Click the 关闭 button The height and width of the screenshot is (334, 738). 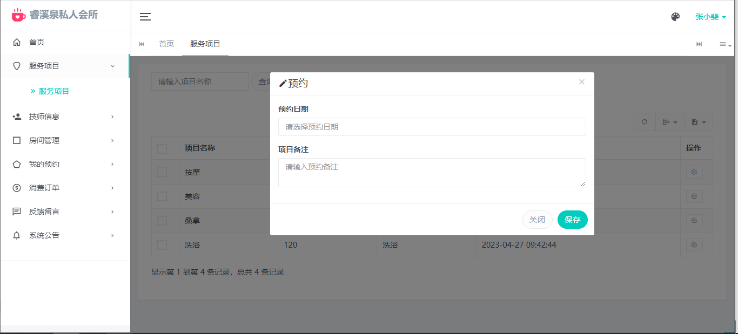537,220
